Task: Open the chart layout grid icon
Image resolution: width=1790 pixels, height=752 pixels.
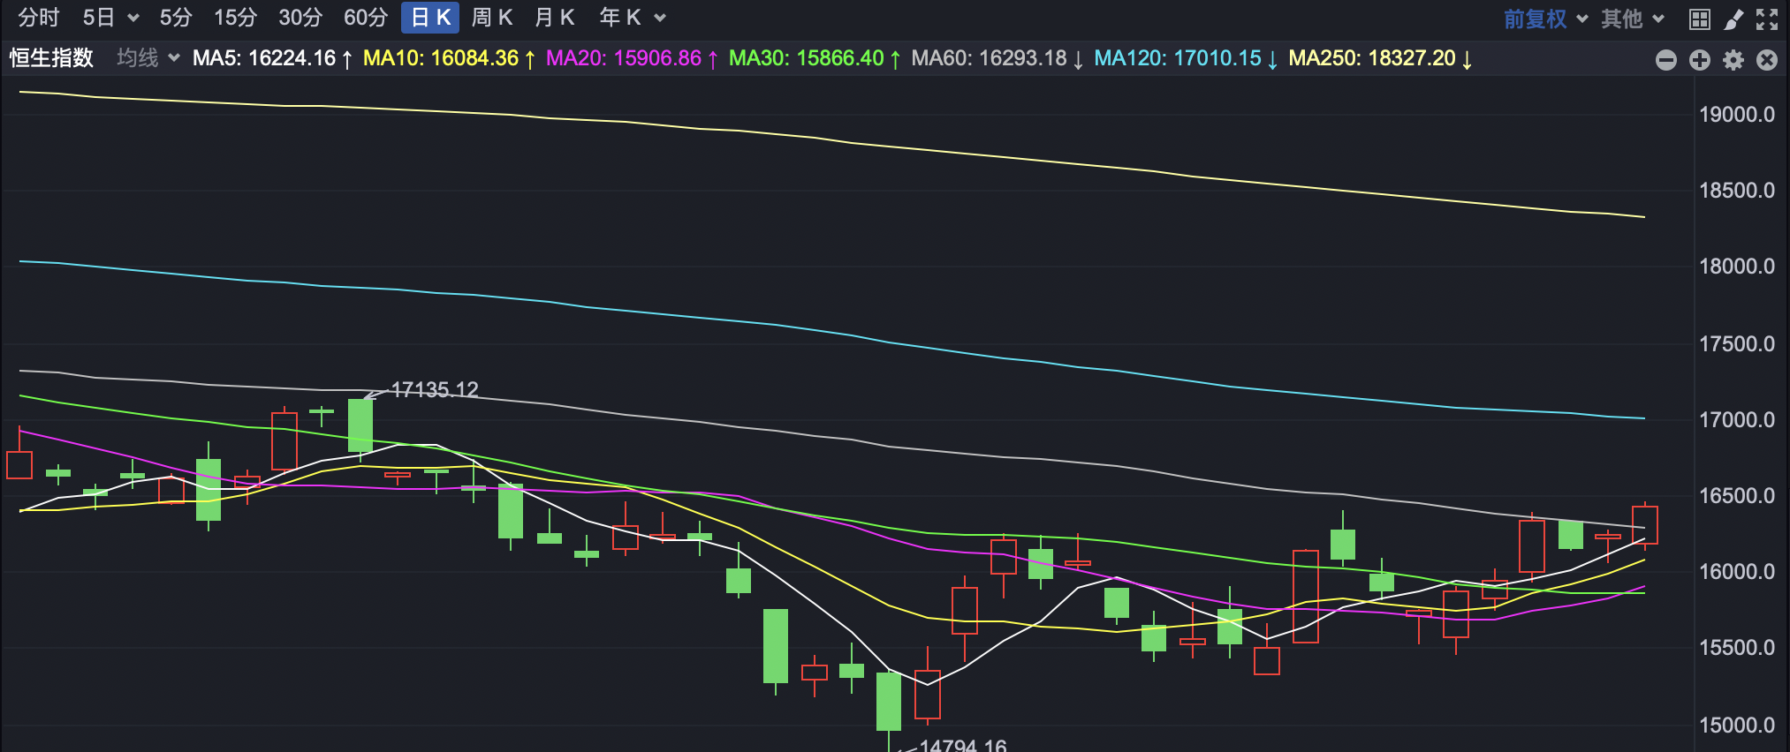Action: pyautogui.click(x=1699, y=19)
